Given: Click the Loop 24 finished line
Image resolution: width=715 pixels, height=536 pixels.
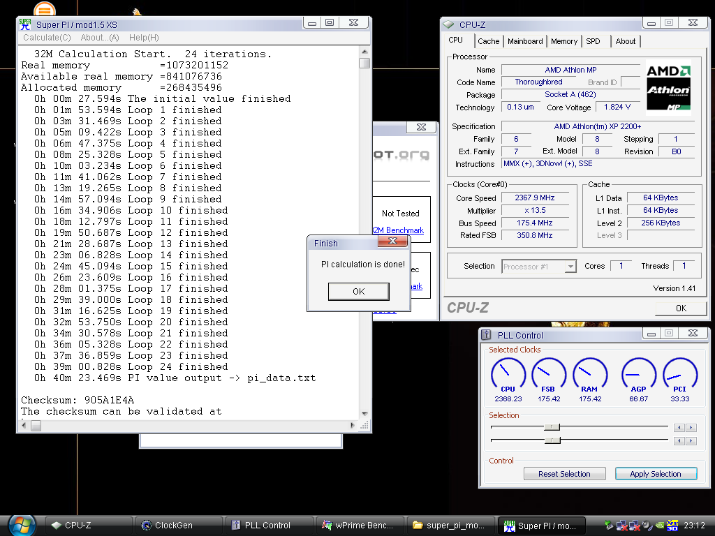Looking at the screenshot, I should (x=131, y=367).
